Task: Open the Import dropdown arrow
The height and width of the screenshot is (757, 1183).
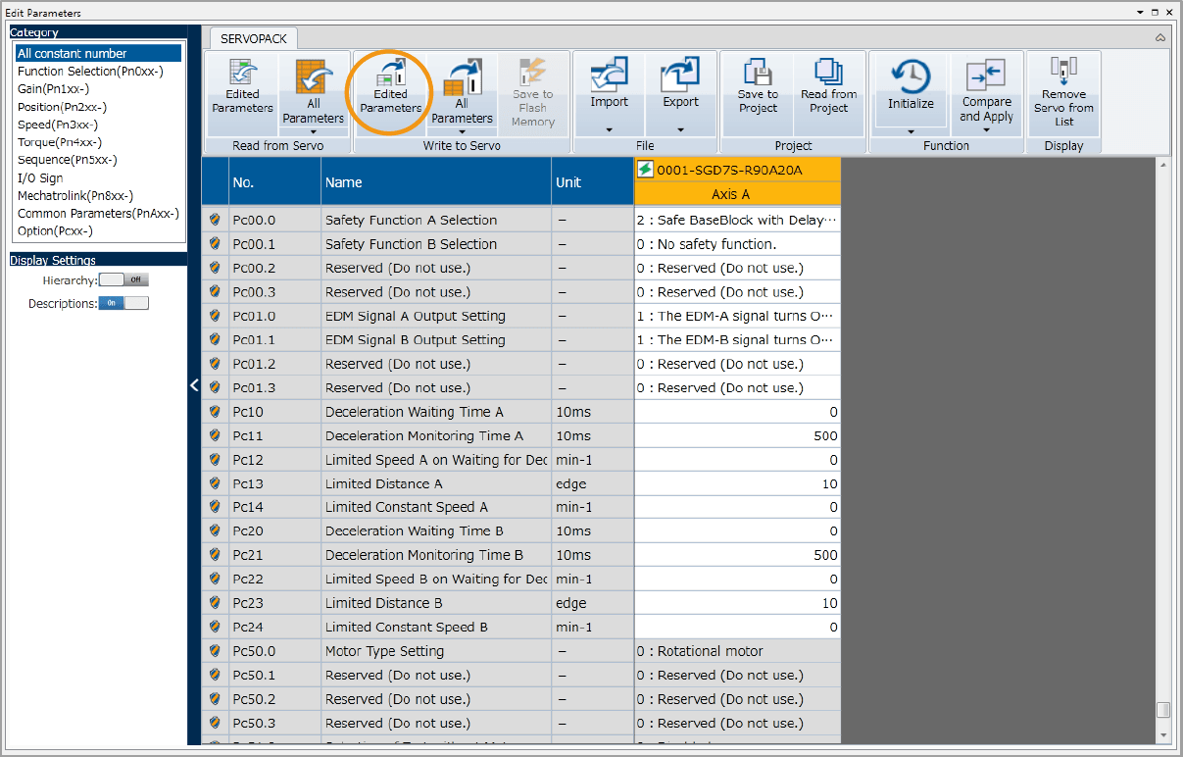Action: (x=609, y=129)
